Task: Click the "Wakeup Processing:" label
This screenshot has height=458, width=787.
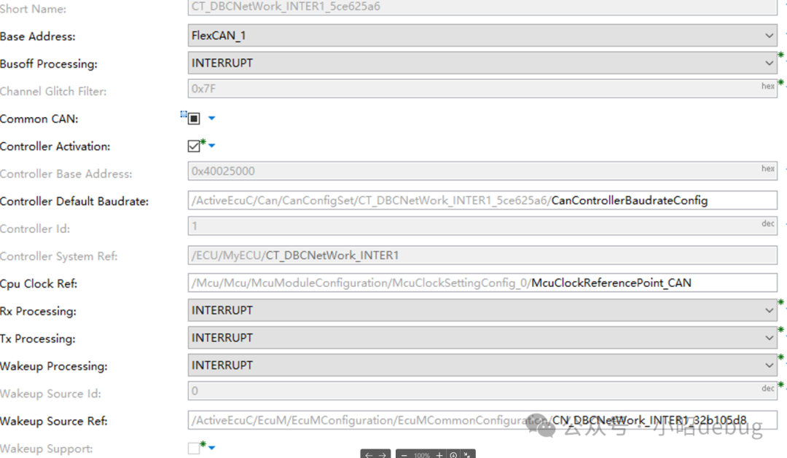Action: click(x=54, y=366)
